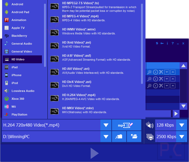Click the open output folder icon
189x162 pixels.
134,137
